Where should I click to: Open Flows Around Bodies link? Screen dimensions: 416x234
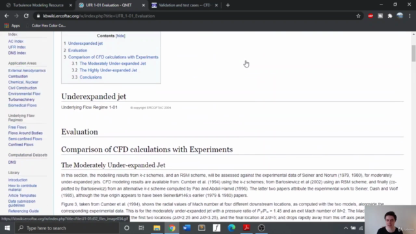25,133
